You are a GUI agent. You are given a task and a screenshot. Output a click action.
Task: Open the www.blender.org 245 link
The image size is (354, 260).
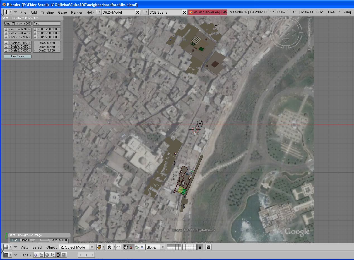point(208,12)
